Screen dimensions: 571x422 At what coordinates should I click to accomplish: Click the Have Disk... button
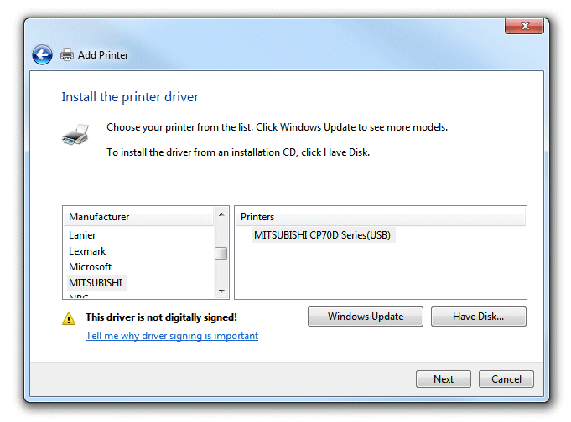pos(479,316)
